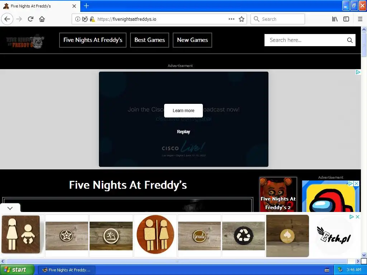Image resolution: width=367 pixels, height=275 pixels.
Task: Open the gold round sign product on wood
Action: [287, 236]
